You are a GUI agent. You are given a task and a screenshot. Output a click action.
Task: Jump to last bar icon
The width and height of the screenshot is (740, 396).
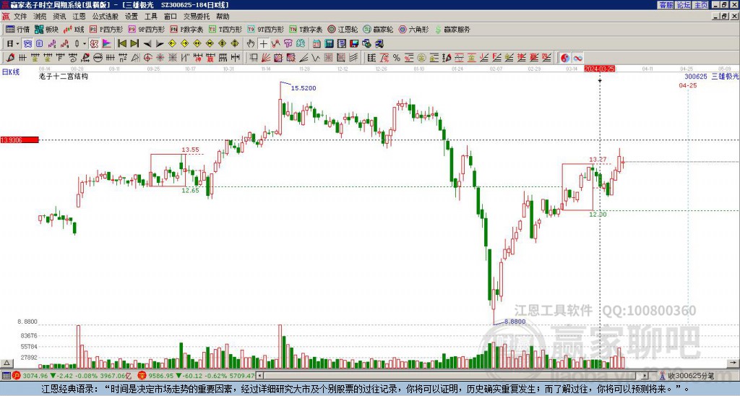pos(134,44)
